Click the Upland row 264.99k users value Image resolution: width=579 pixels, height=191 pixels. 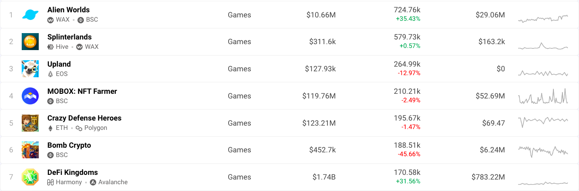[407, 64]
